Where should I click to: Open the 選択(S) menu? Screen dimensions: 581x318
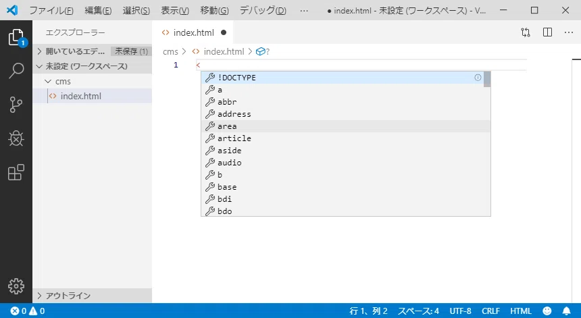(x=136, y=10)
